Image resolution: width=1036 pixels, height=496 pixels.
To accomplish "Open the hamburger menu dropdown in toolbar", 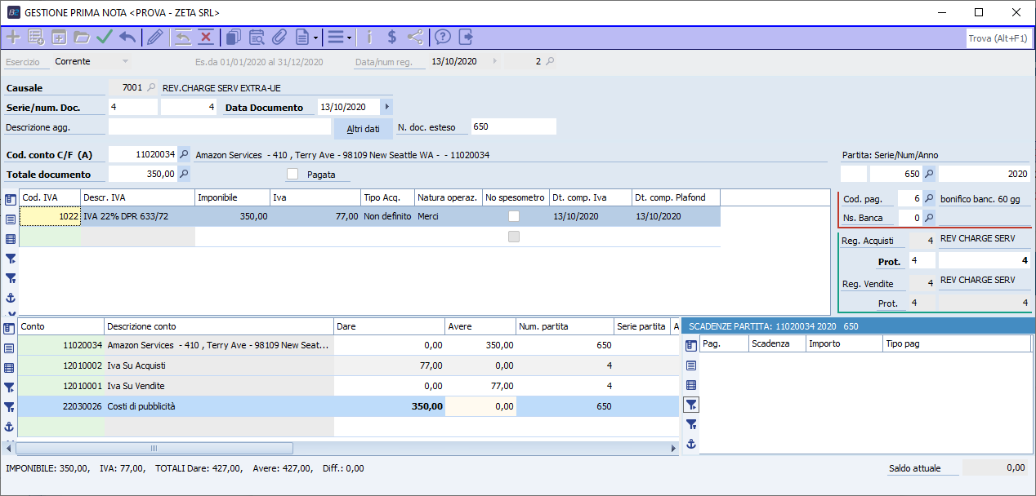I will pyautogui.click(x=339, y=37).
